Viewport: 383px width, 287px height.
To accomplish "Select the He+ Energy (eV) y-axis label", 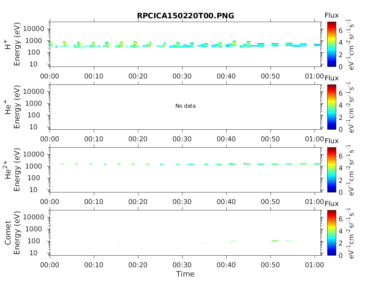I will coord(16,107).
